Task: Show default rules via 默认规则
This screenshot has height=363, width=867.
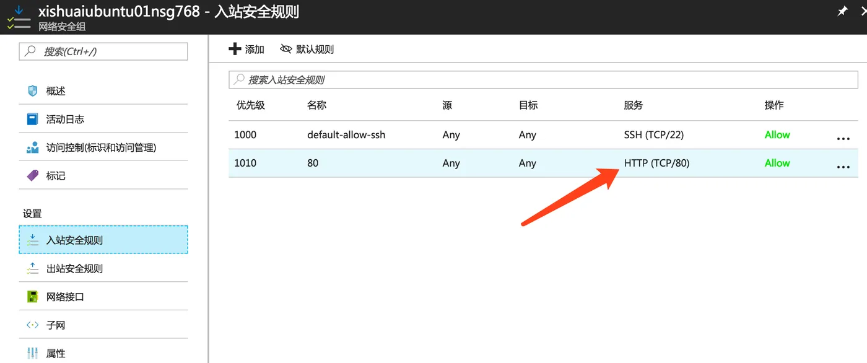Action: pyautogui.click(x=307, y=49)
